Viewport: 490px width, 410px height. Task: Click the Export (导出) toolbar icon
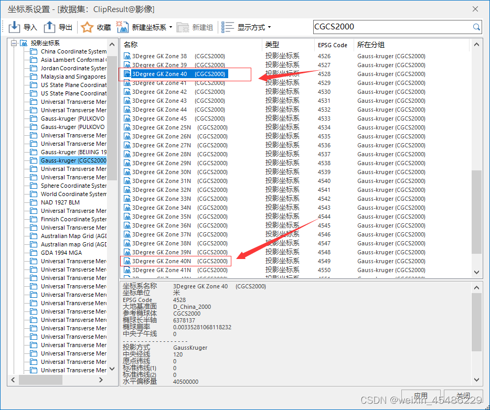click(x=49, y=27)
